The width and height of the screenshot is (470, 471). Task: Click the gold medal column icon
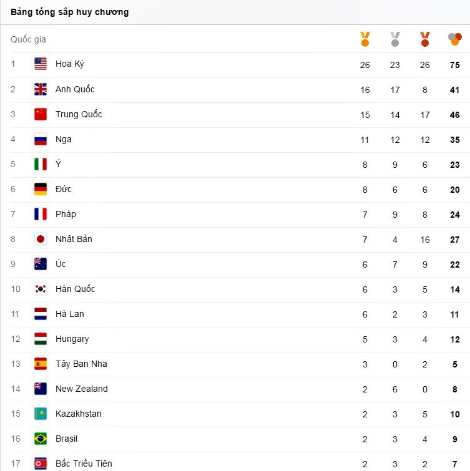(365, 39)
